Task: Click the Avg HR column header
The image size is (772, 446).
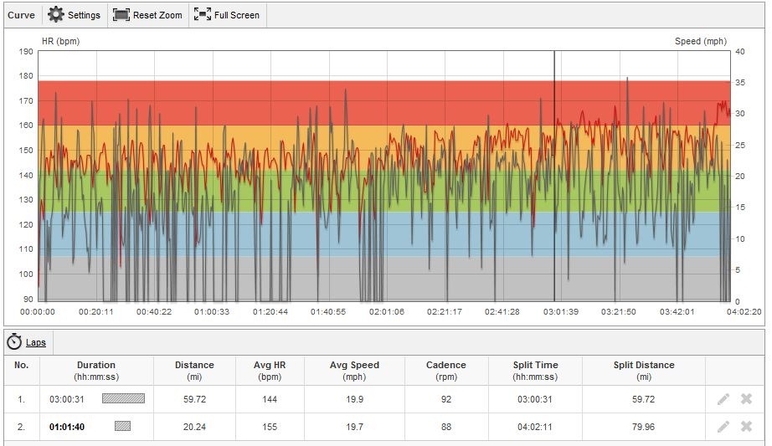Action: pyautogui.click(x=270, y=371)
